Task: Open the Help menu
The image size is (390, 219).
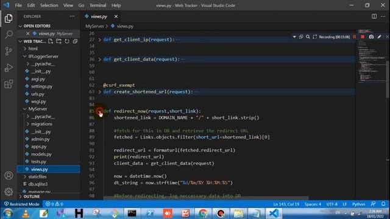Action: click(x=116, y=5)
